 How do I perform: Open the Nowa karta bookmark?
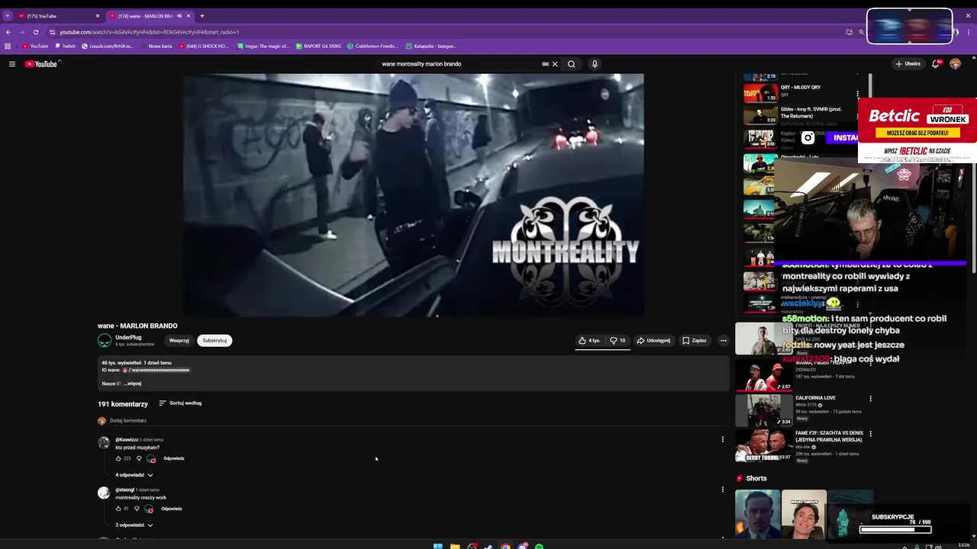[x=157, y=46]
